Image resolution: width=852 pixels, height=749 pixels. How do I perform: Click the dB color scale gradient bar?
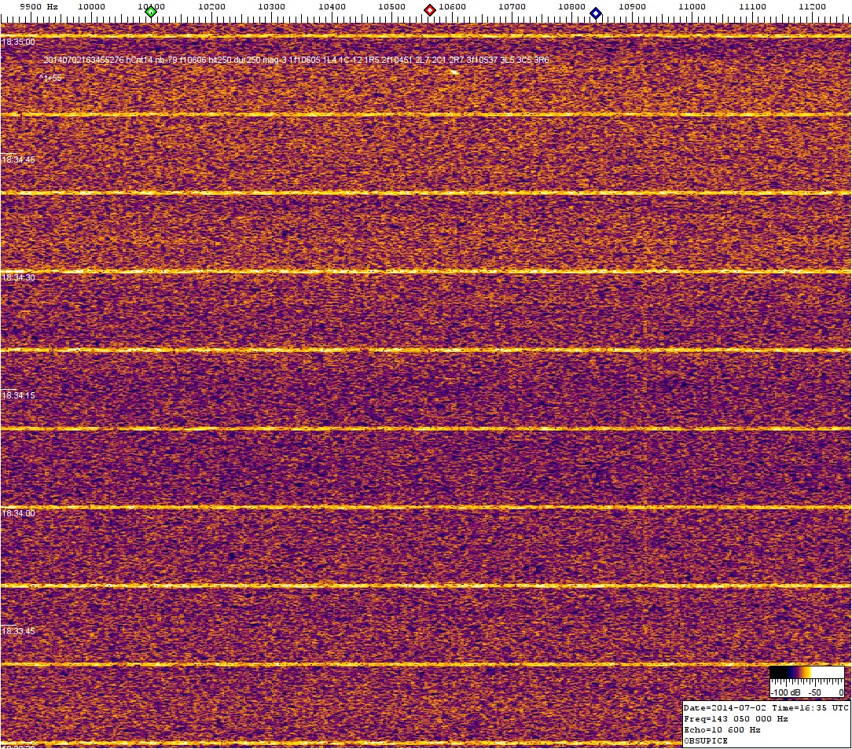806,673
